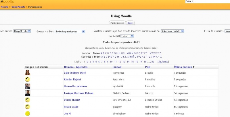Filter Nombre by letter M
Viewport: 230px width, 117px height.
128,53
